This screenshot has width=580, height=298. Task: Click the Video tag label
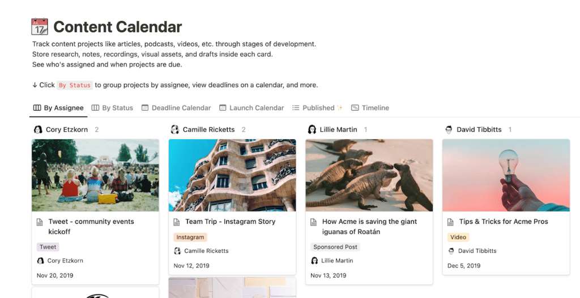(458, 237)
